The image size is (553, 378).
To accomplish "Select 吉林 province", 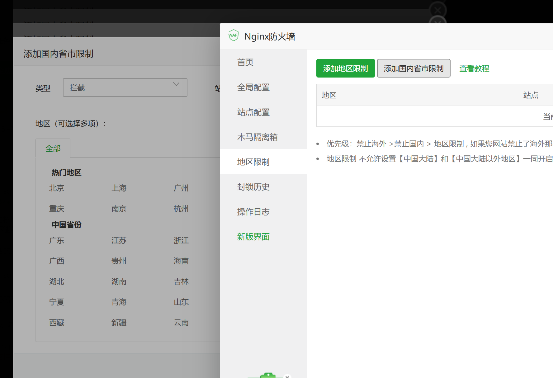I will coord(181,281).
